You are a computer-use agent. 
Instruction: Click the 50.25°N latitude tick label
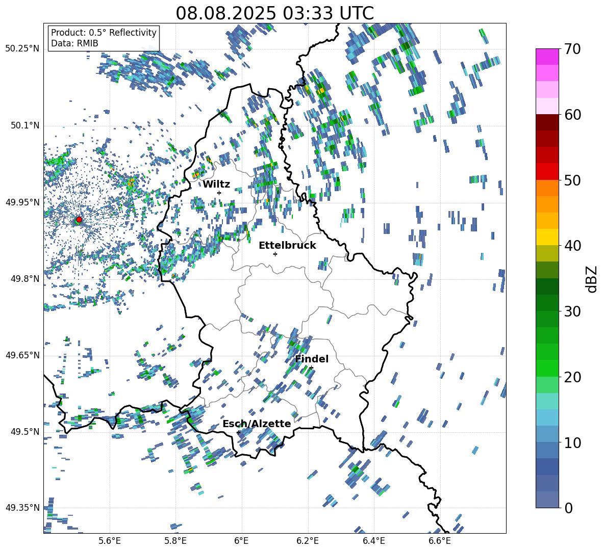click(x=22, y=49)
